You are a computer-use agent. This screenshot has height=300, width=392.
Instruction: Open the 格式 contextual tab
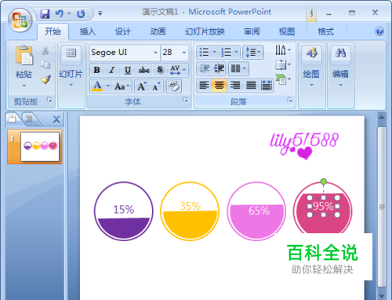[325, 31]
